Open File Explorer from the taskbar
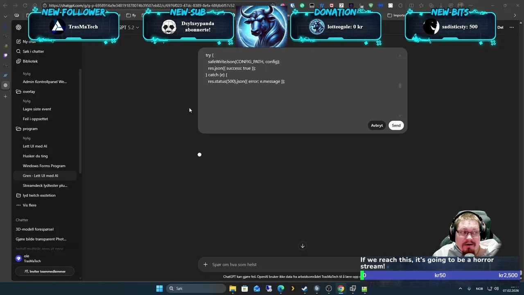Viewport: 524px width, 295px height. [x=233, y=288]
